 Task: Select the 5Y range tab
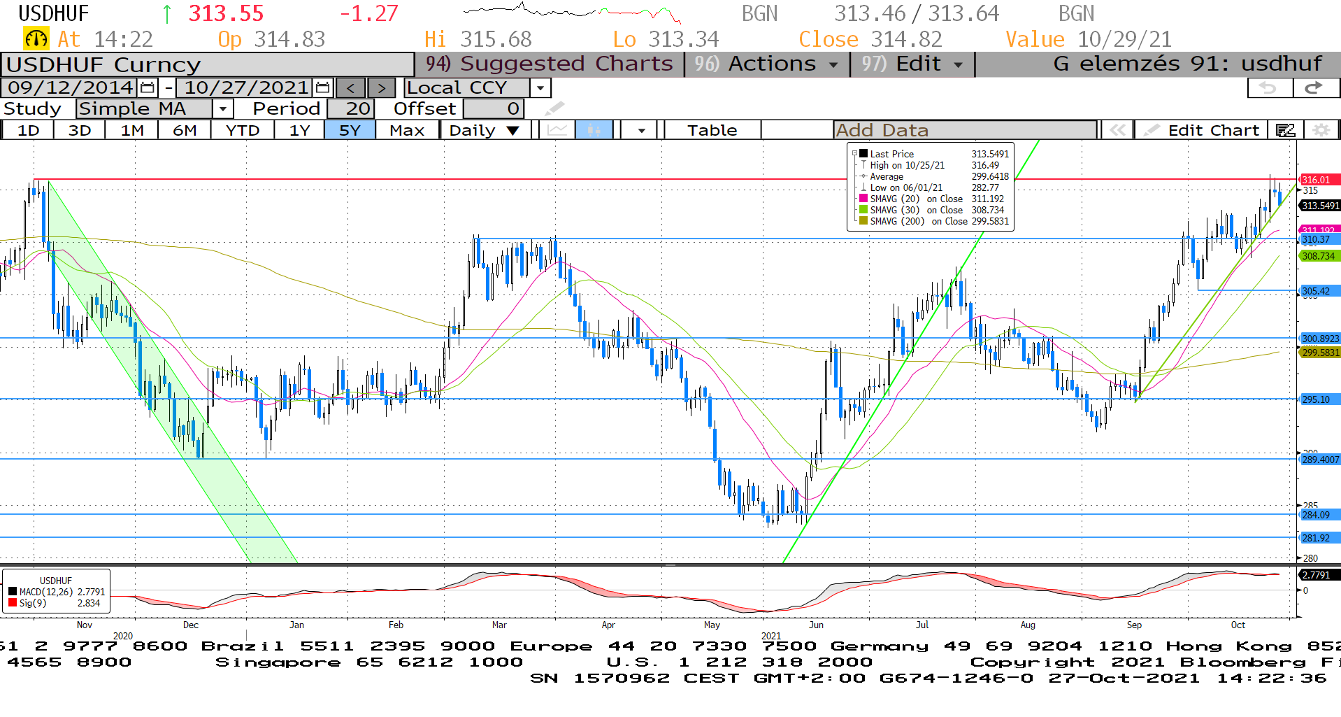tap(350, 130)
